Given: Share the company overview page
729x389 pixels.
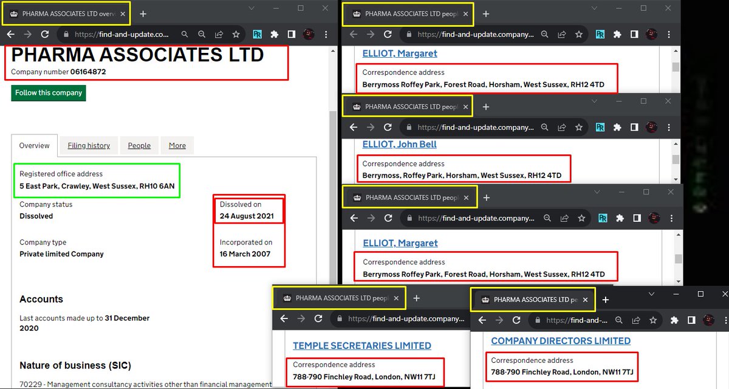Looking at the screenshot, I should coord(219,35).
